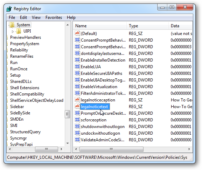Click the Registry Editor title bar icon

pos(9,9)
